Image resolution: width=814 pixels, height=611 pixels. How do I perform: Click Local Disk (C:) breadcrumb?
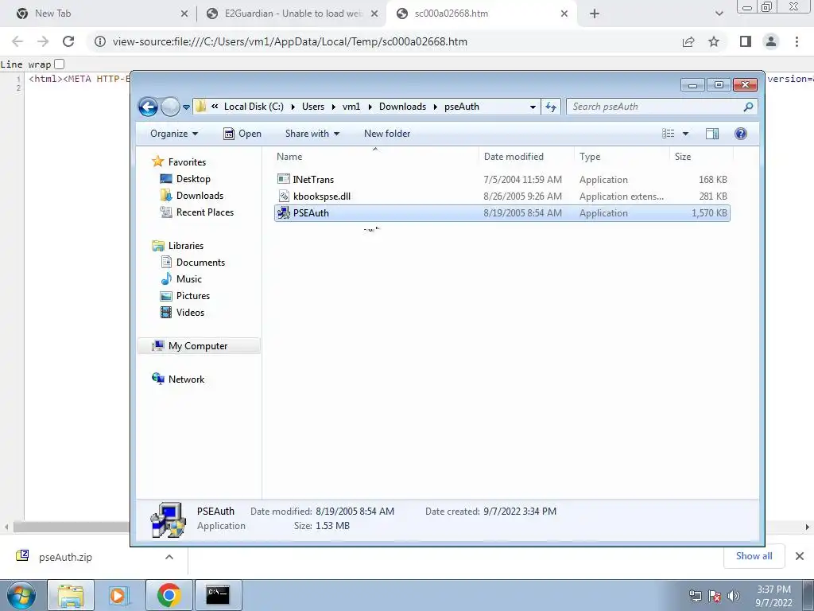click(254, 107)
